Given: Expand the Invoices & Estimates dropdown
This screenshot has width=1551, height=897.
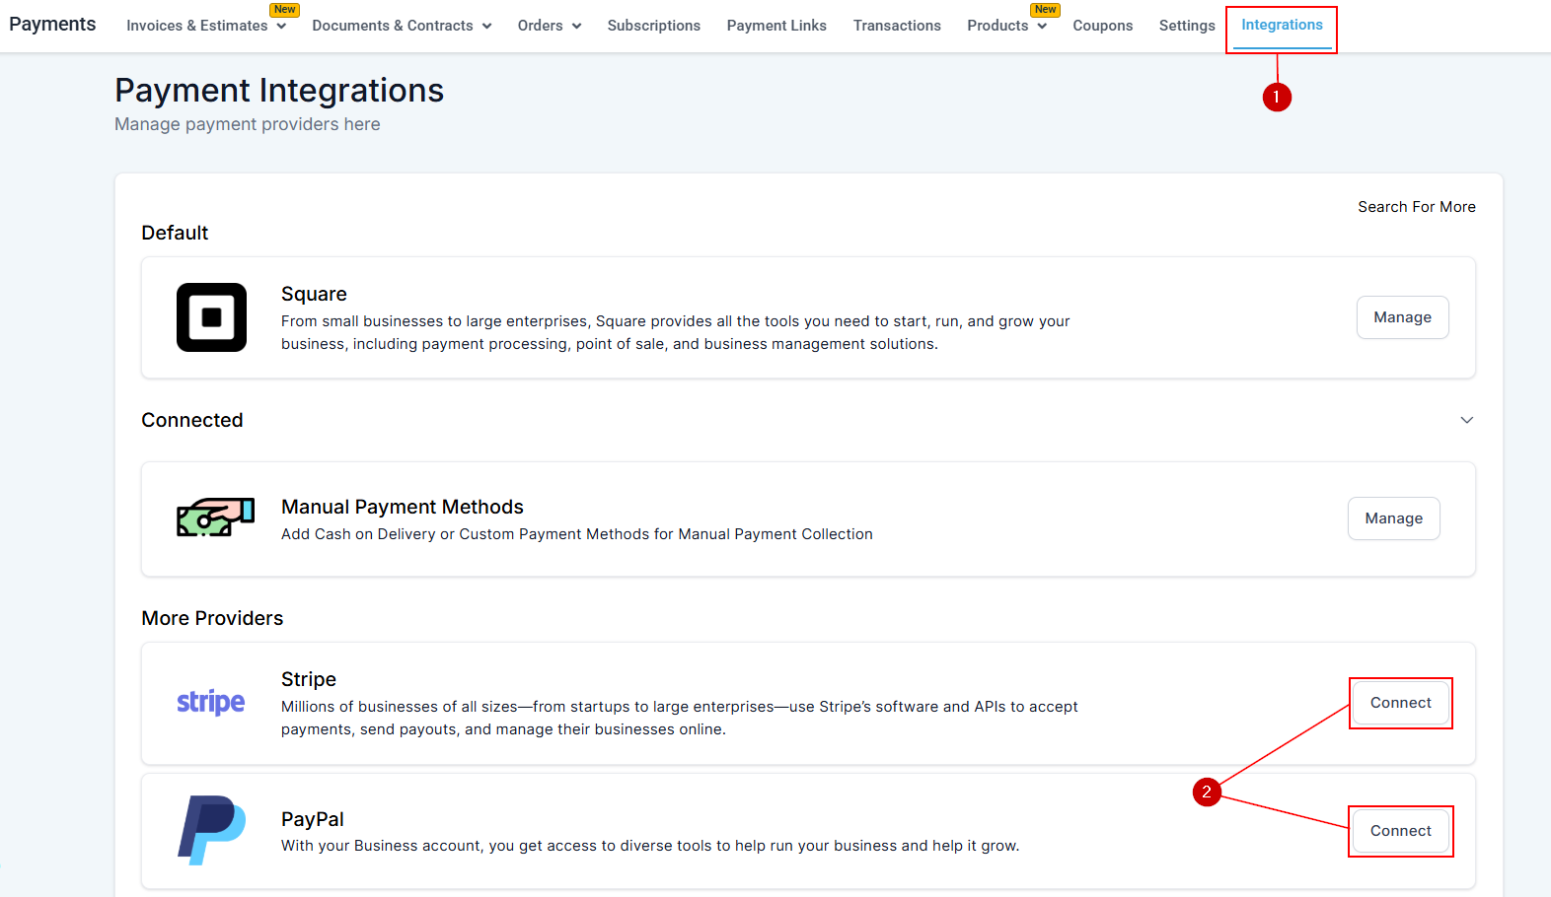Looking at the screenshot, I should (x=206, y=26).
